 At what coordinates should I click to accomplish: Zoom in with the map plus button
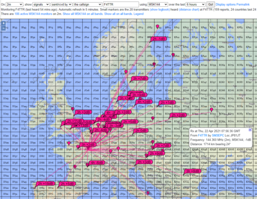4,23
